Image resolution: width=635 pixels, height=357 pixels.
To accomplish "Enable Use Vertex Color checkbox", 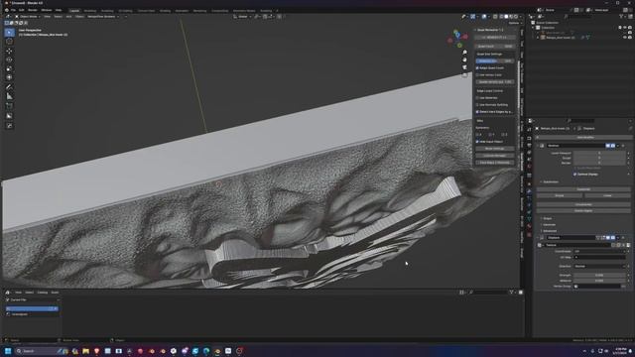I will [x=477, y=75].
